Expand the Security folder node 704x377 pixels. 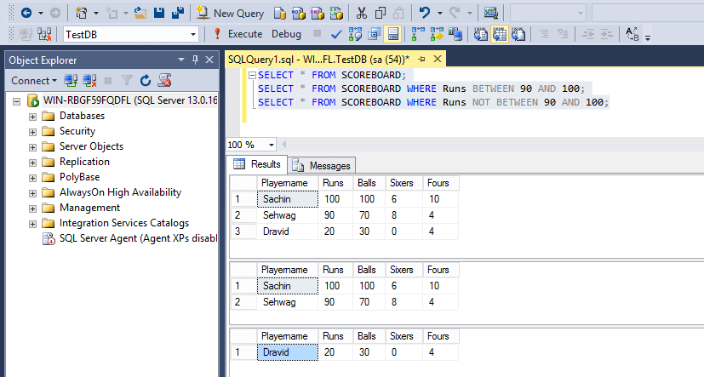click(x=33, y=131)
